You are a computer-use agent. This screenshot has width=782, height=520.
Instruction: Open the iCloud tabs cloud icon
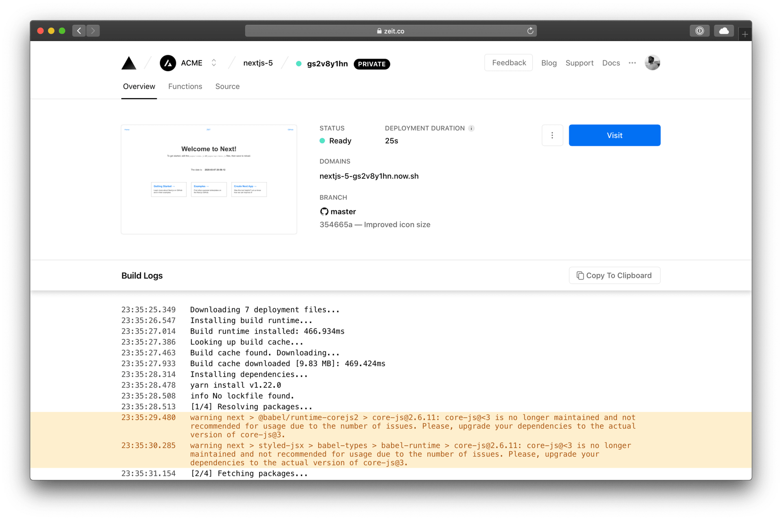(x=724, y=31)
